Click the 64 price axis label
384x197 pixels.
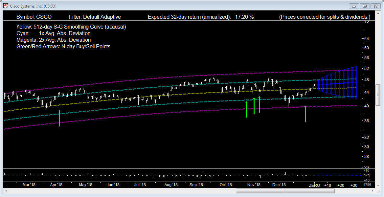coord(367,39)
